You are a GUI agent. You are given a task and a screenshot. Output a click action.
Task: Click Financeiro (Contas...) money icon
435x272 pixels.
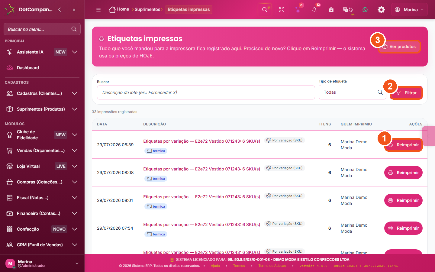coord(10,213)
